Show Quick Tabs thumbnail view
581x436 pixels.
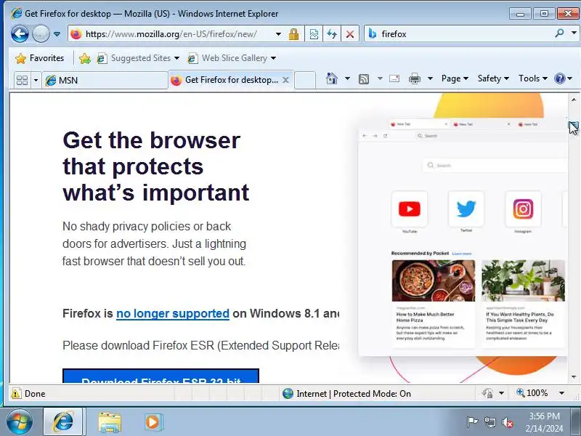click(23, 80)
